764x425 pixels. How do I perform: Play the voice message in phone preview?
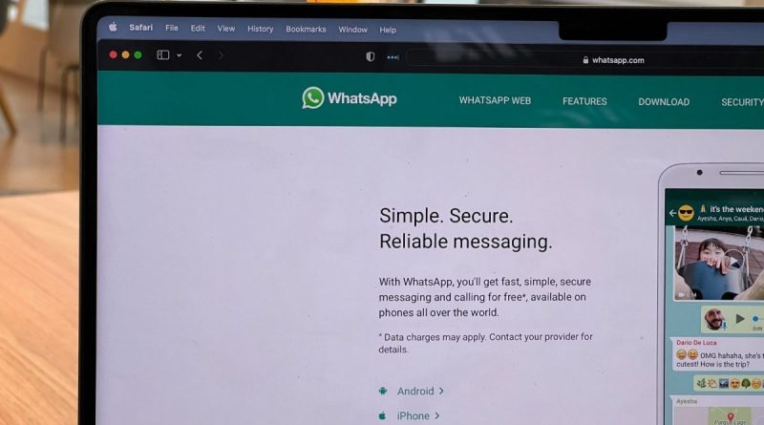coord(739,319)
